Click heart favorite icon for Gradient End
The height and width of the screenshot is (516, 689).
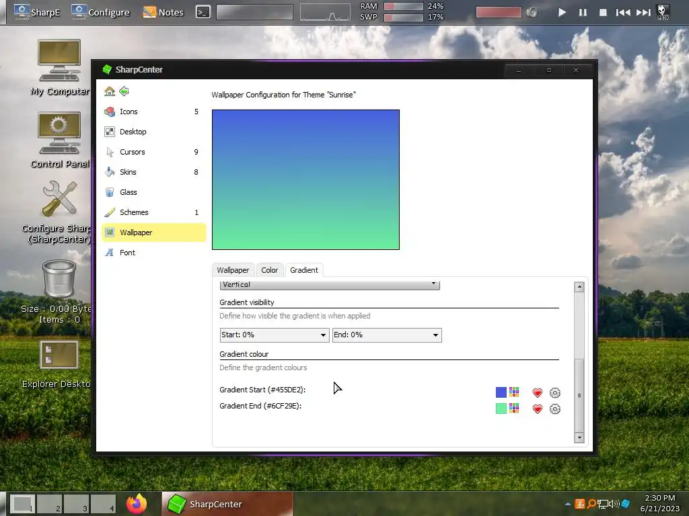point(538,409)
